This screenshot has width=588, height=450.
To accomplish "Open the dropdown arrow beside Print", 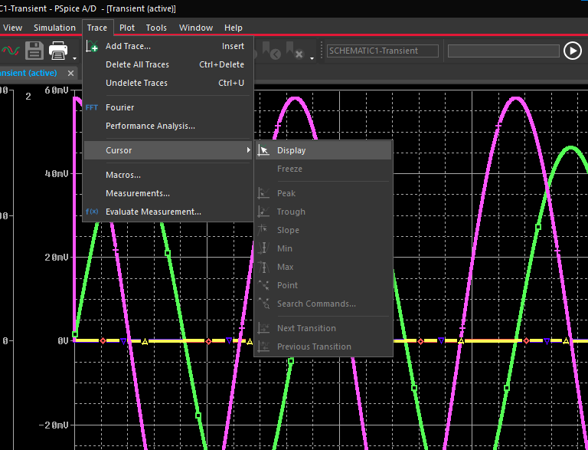I will (x=74, y=58).
